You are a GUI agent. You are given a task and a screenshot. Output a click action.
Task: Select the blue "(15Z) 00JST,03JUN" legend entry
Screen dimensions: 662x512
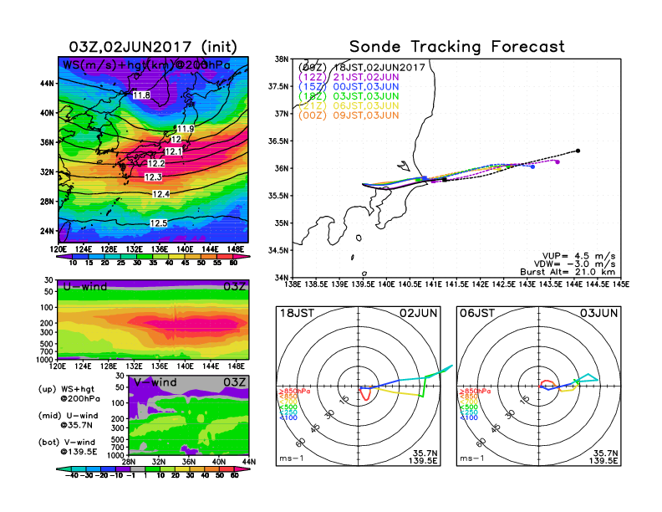[349, 87]
